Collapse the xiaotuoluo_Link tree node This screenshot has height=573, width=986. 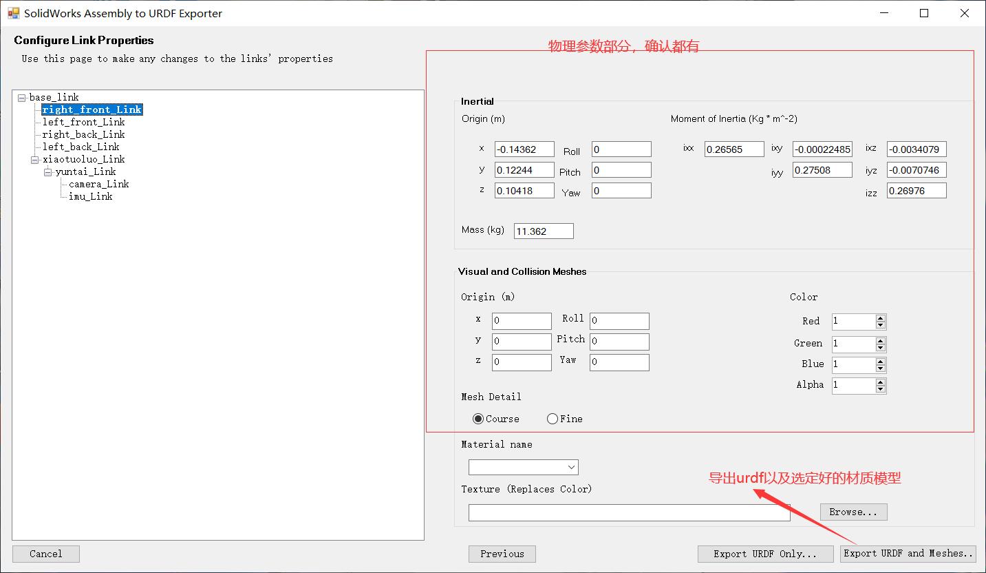(x=35, y=160)
